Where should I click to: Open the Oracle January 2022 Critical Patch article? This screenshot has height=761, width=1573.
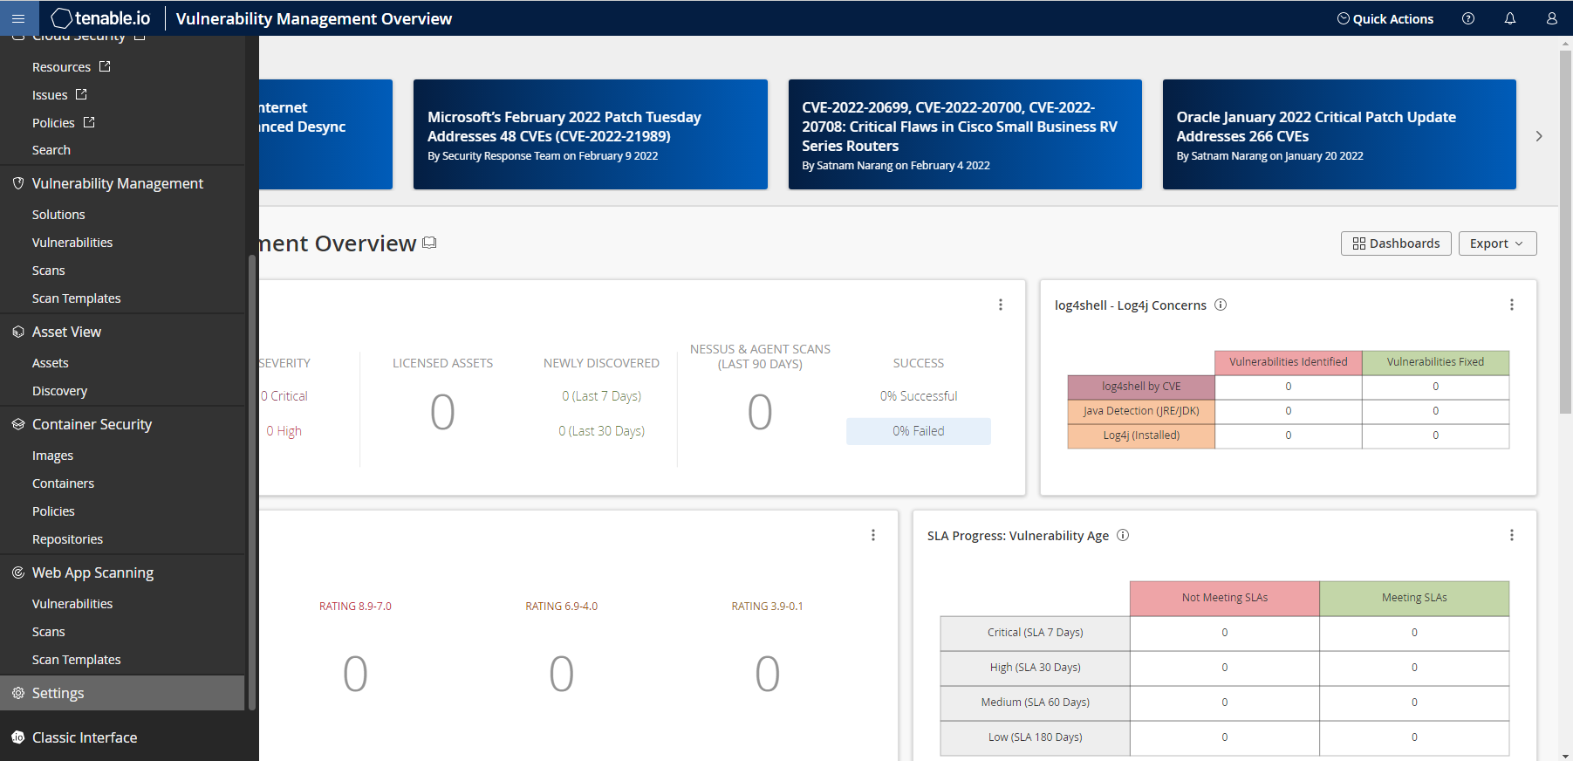coord(1339,134)
